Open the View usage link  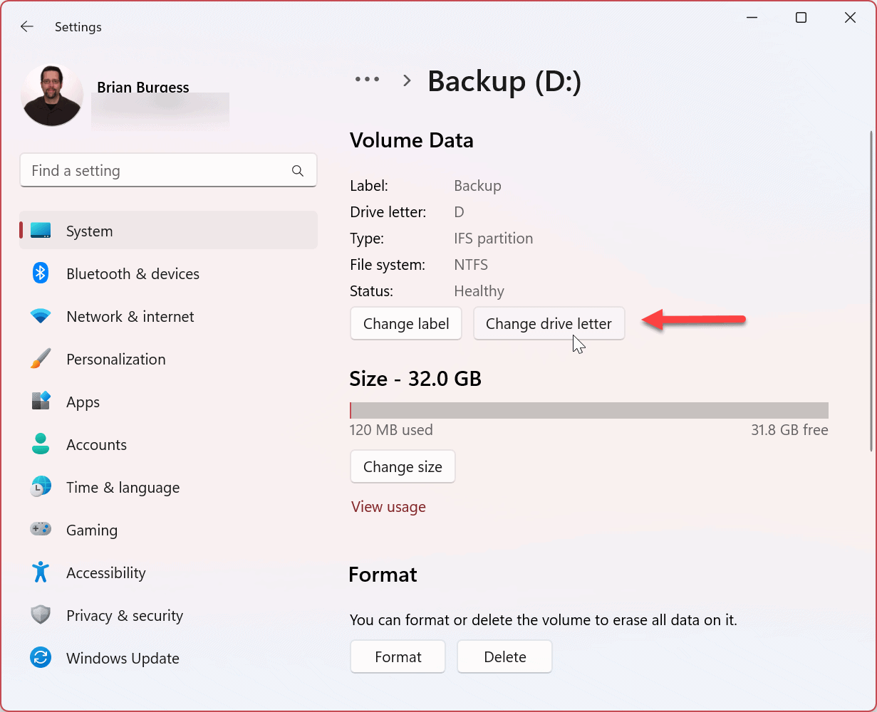[388, 507]
